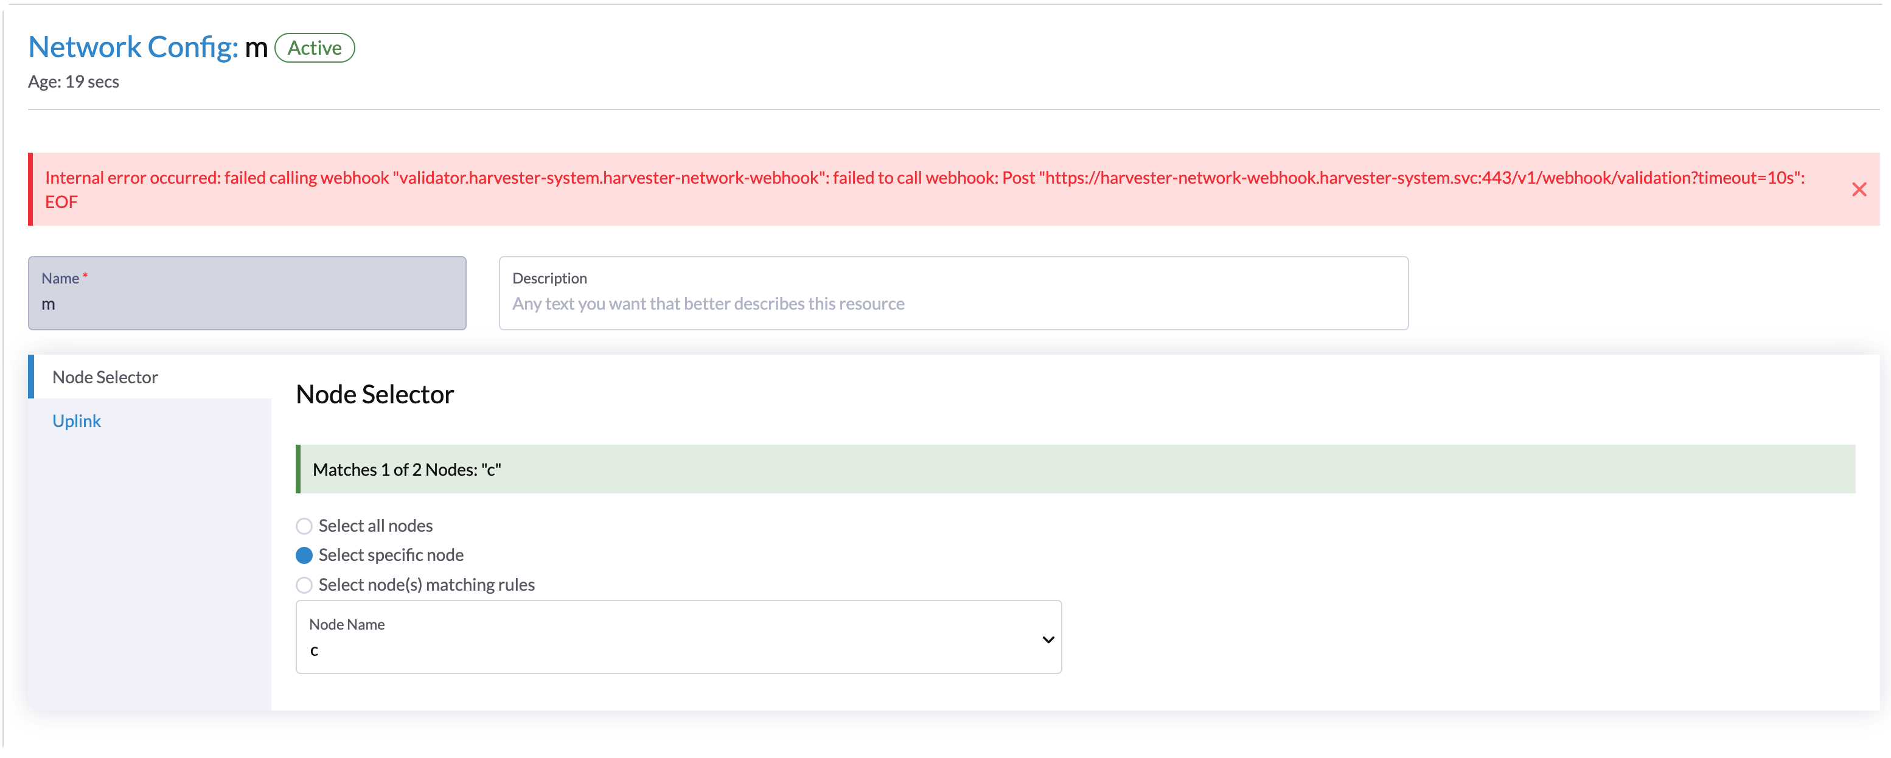This screenshot has width=1891, height=758.
Task: Expand the chevron on the Node Name selector
Action: [1048, 638]
